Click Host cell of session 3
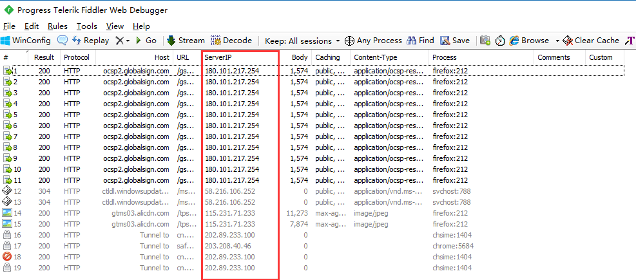 pos(136,93)
